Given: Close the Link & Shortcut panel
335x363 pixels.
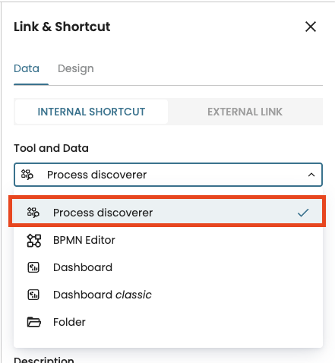Looking at the screenshot, I should click(x=311, y=27).
